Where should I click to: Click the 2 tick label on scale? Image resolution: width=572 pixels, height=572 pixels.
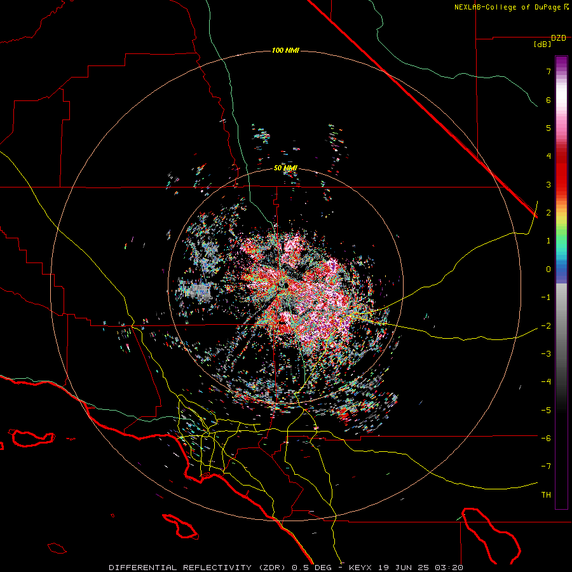coord(548,213)
